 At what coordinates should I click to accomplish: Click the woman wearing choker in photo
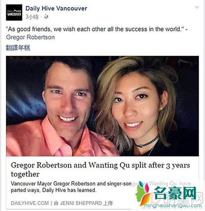pos(138,108)
